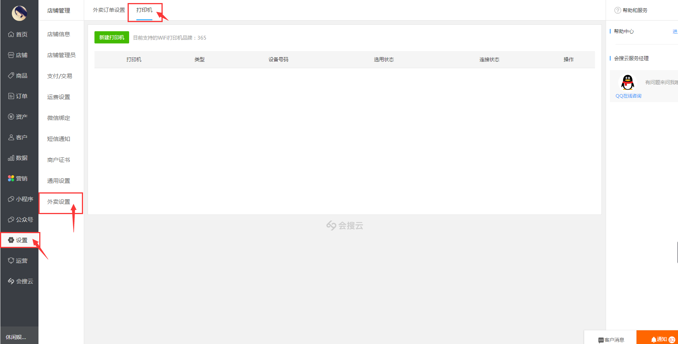678x344 pixels.
Task: Open the 资产 assets icon
Action: pyautogui.click(x=11, y=117)
